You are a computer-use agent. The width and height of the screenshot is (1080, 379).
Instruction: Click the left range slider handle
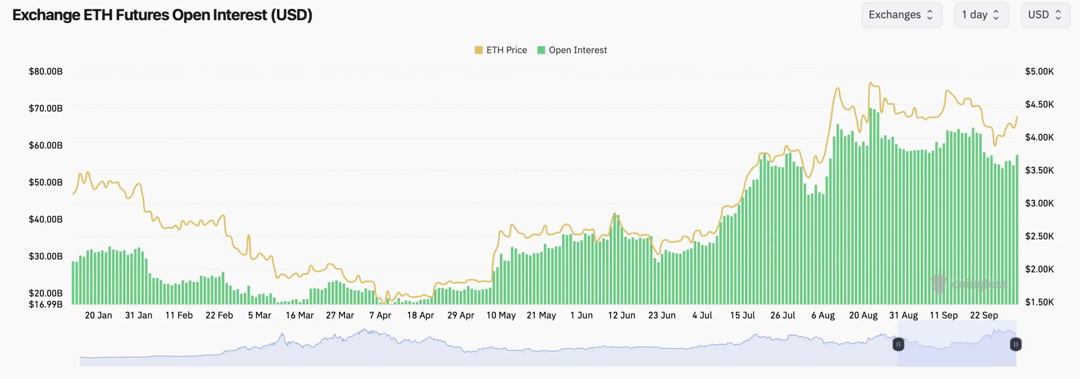click(x=898, y=344)
